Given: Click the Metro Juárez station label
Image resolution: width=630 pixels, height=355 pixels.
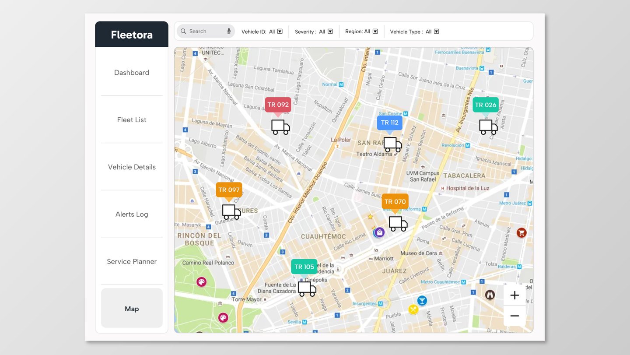Looking at the screenshot, I should point(512,203).
